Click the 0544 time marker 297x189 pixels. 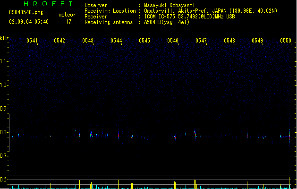(116, 40)
